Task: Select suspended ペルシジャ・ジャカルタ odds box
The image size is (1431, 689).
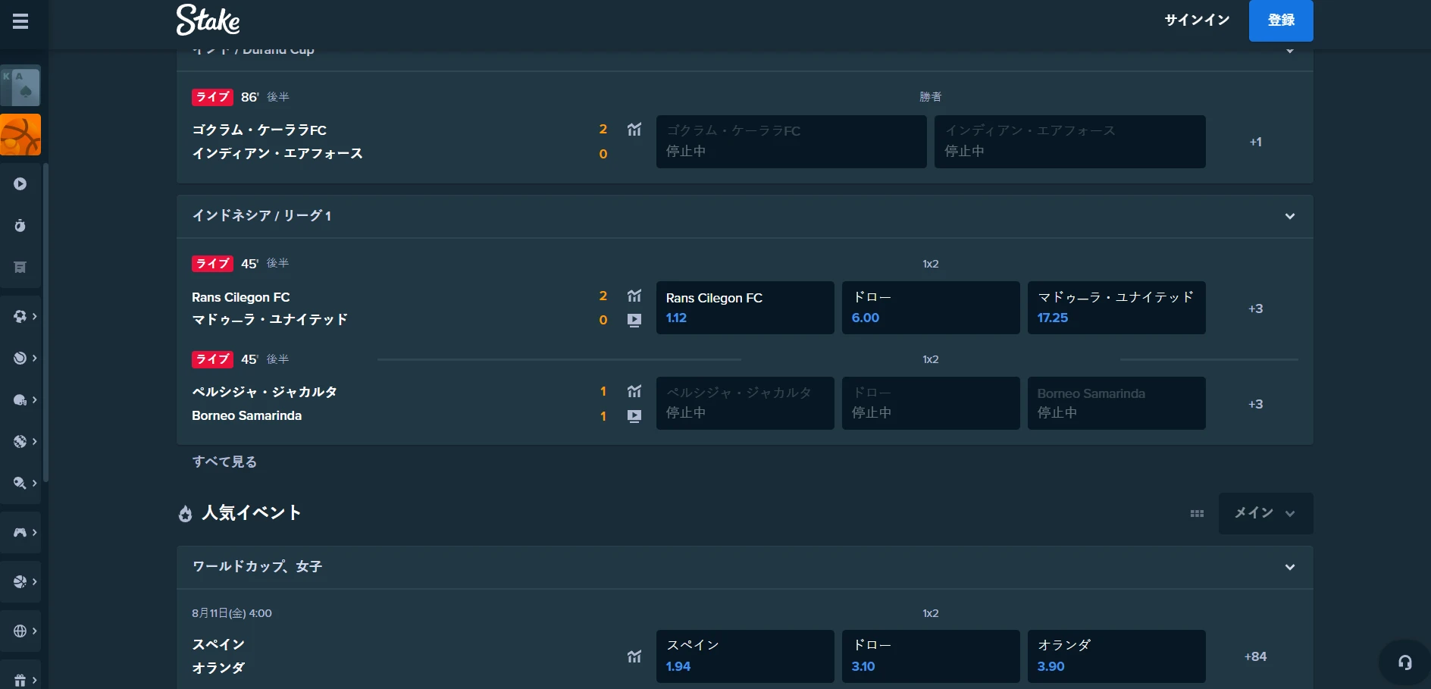Action: 745,403
